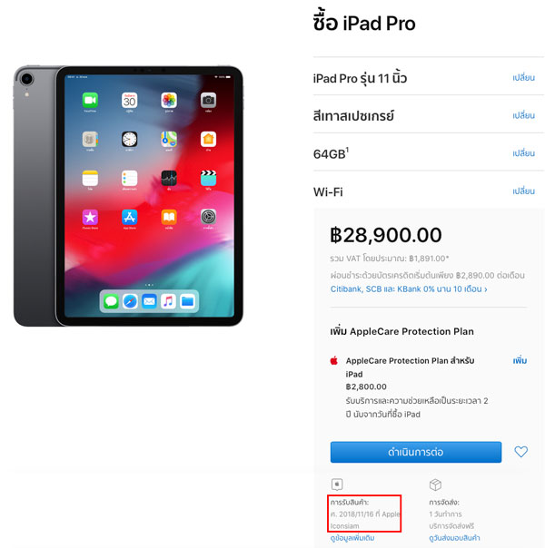Open ดูข้อมูลเพิ่มเติม link under pickup
The image size is (545, 548).
[x=352, y=538]
